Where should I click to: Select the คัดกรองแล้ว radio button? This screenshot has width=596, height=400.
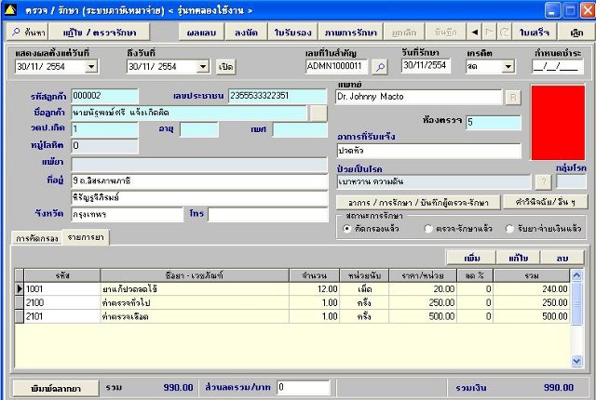[346, 228]
